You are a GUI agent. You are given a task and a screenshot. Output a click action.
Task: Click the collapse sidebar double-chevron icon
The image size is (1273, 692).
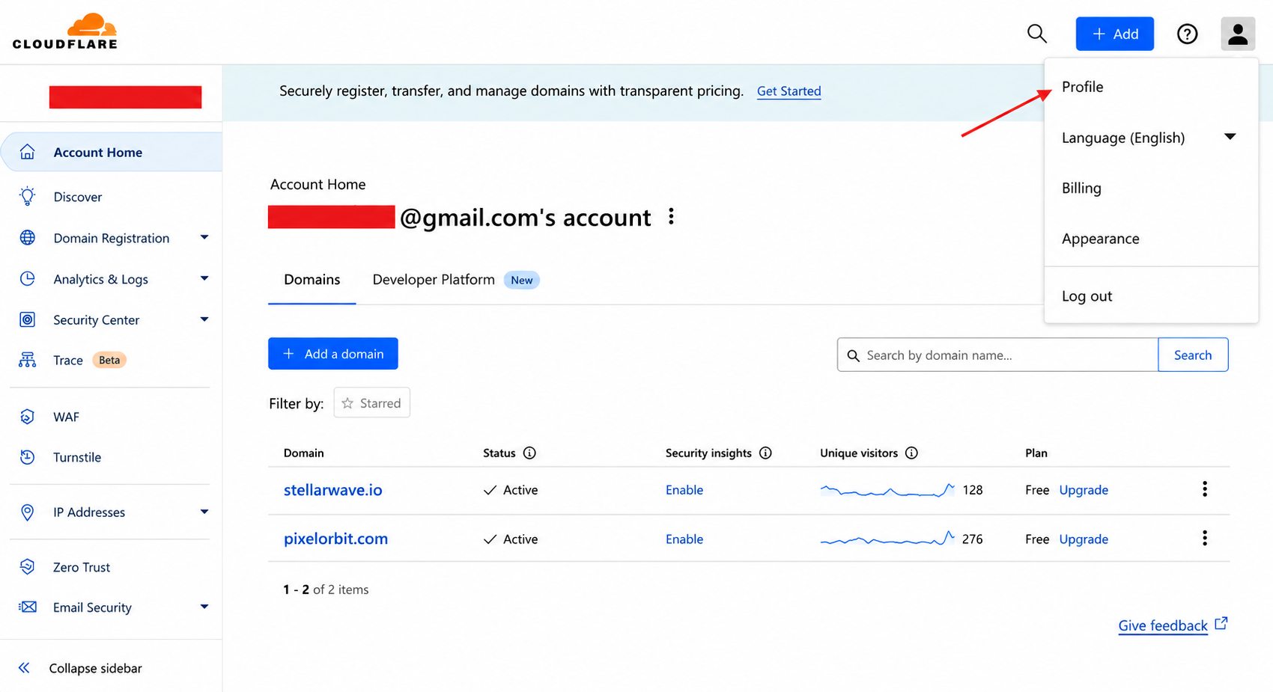[x=25, y=668]
